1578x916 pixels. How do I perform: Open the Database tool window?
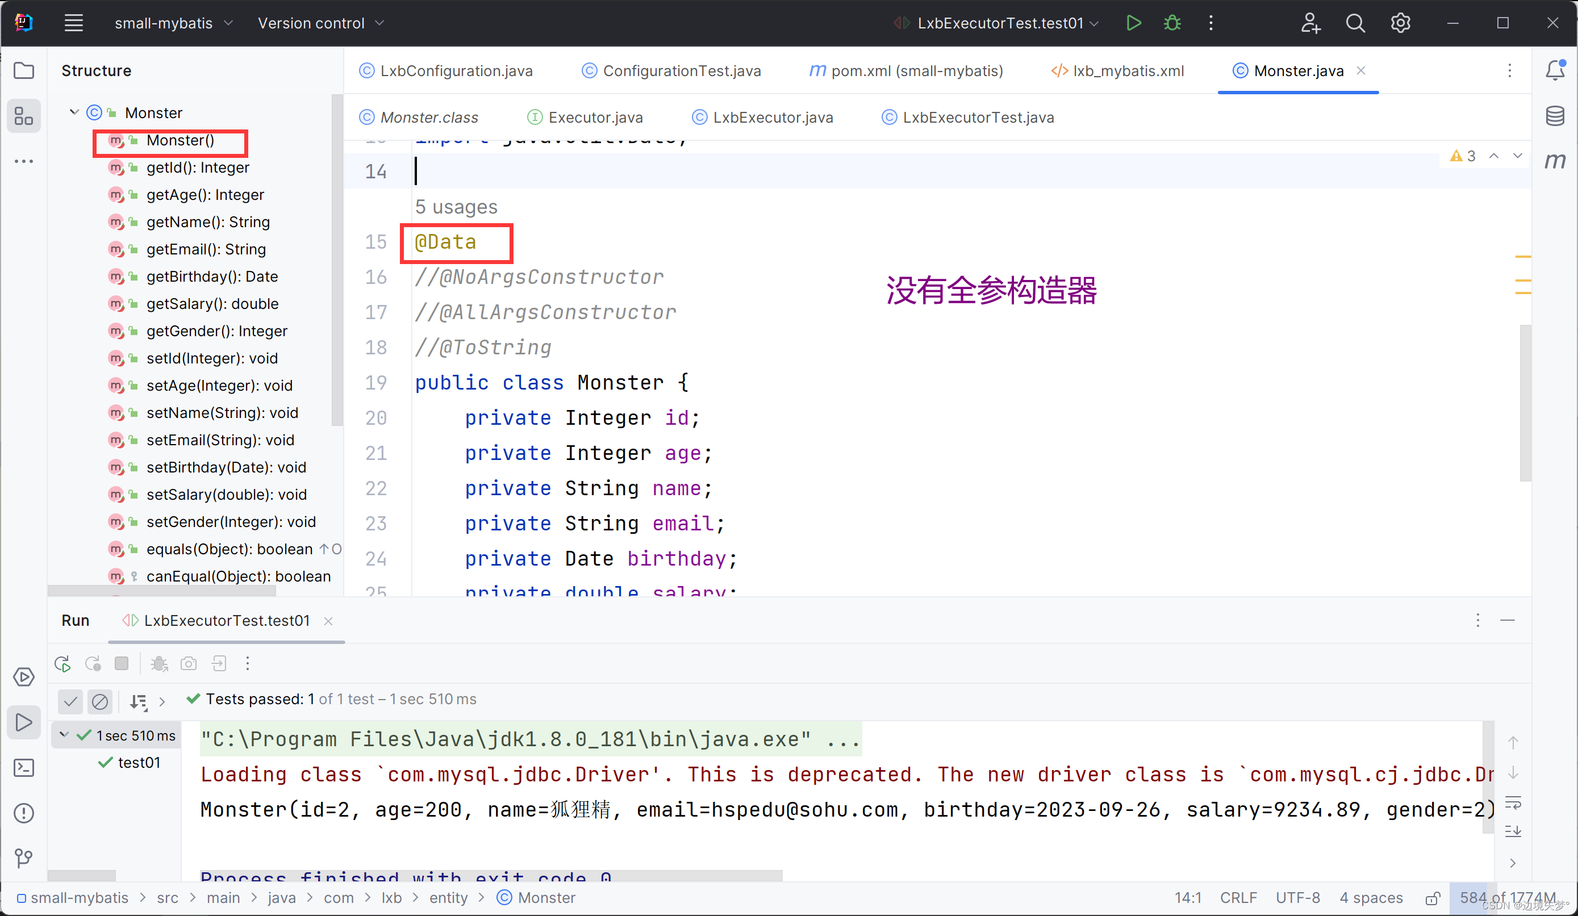coord(1555,116)
